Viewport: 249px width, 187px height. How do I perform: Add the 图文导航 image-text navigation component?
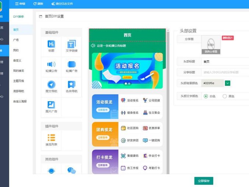51,87
